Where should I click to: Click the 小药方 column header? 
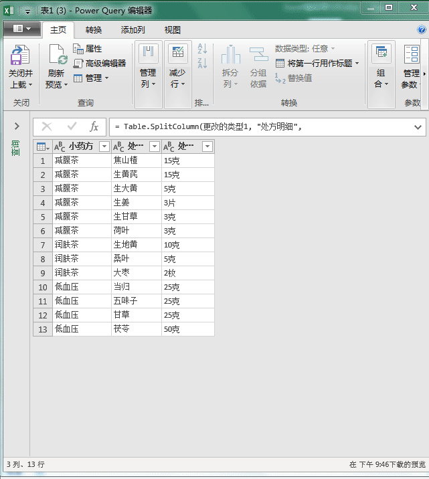(81, 147)
